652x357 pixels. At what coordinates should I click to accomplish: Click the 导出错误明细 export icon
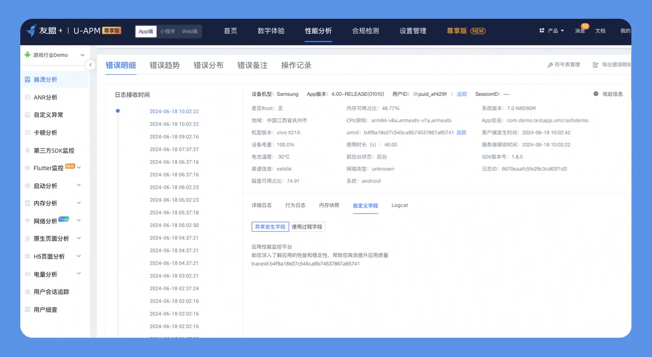point(596,65)
